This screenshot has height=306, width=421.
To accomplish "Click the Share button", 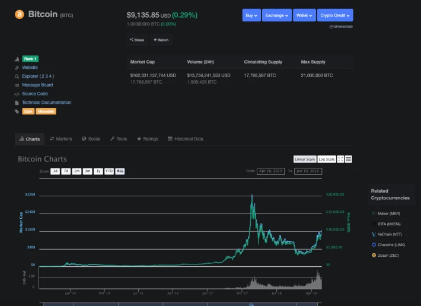I will click(137, 40).
